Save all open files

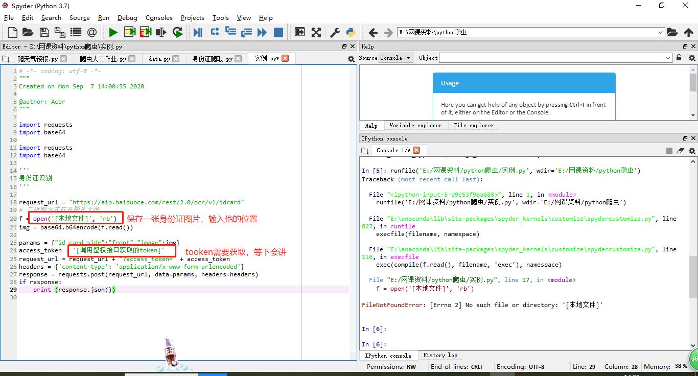[60, 32]
